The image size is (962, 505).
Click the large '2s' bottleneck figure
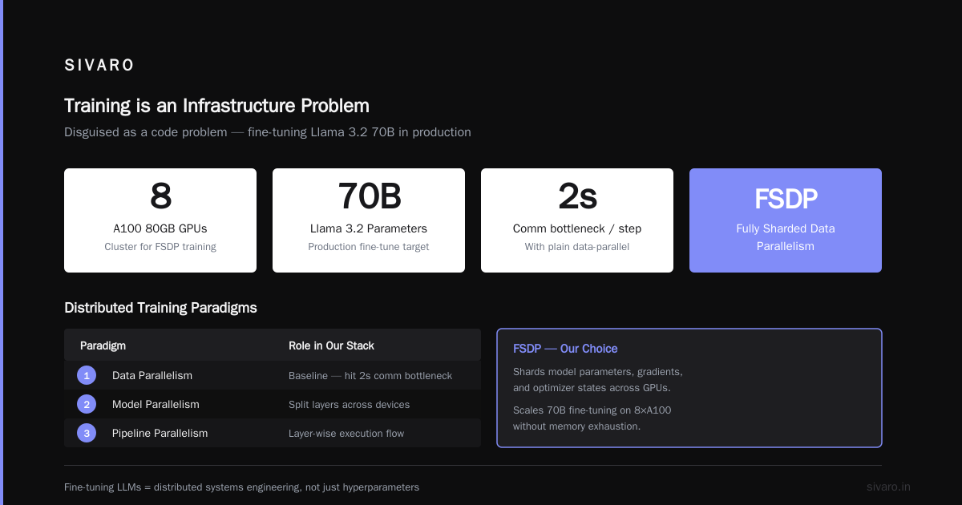pos(577,196)
